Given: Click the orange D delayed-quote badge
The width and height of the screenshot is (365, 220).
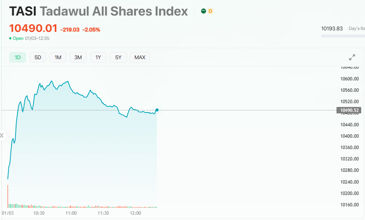Looking at the screenshot, I should (x=210, y=11).
